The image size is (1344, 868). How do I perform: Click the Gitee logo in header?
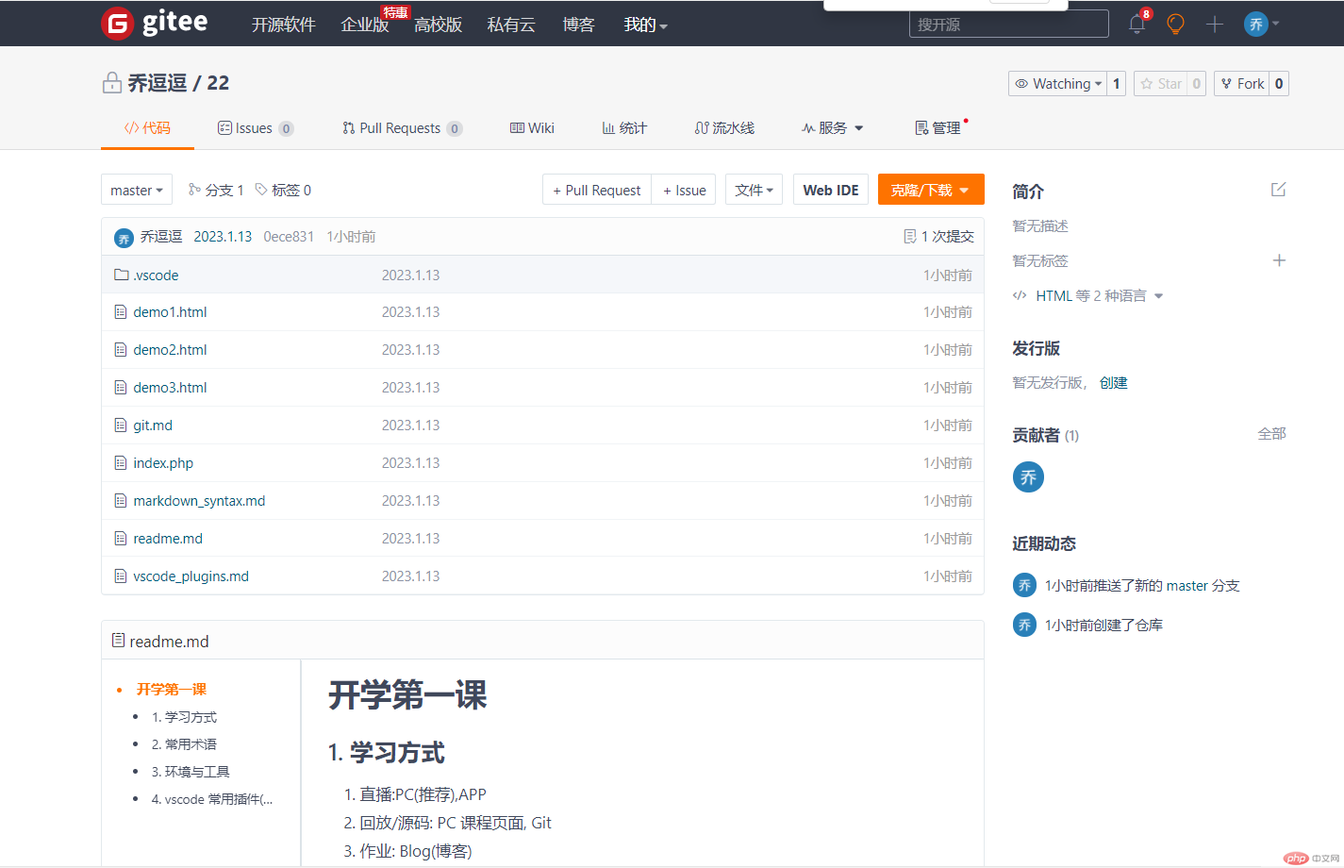pos(155,23)
